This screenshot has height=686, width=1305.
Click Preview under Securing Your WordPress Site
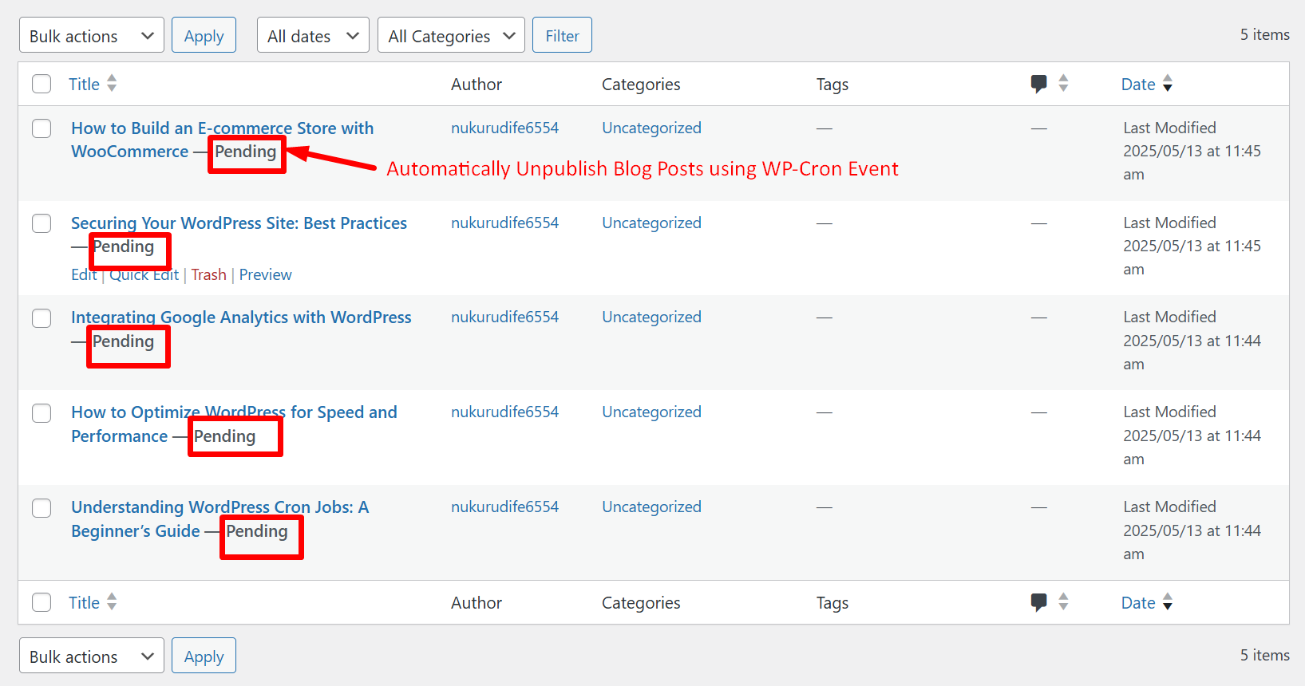[265, 274]
